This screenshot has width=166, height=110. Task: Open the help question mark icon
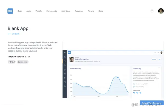click(x=152, y=11)
